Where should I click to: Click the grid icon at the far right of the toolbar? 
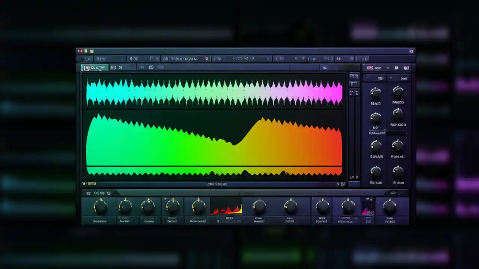(x=365, y=59)
